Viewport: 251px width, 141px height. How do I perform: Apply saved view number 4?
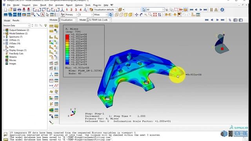tap(80, 10)
